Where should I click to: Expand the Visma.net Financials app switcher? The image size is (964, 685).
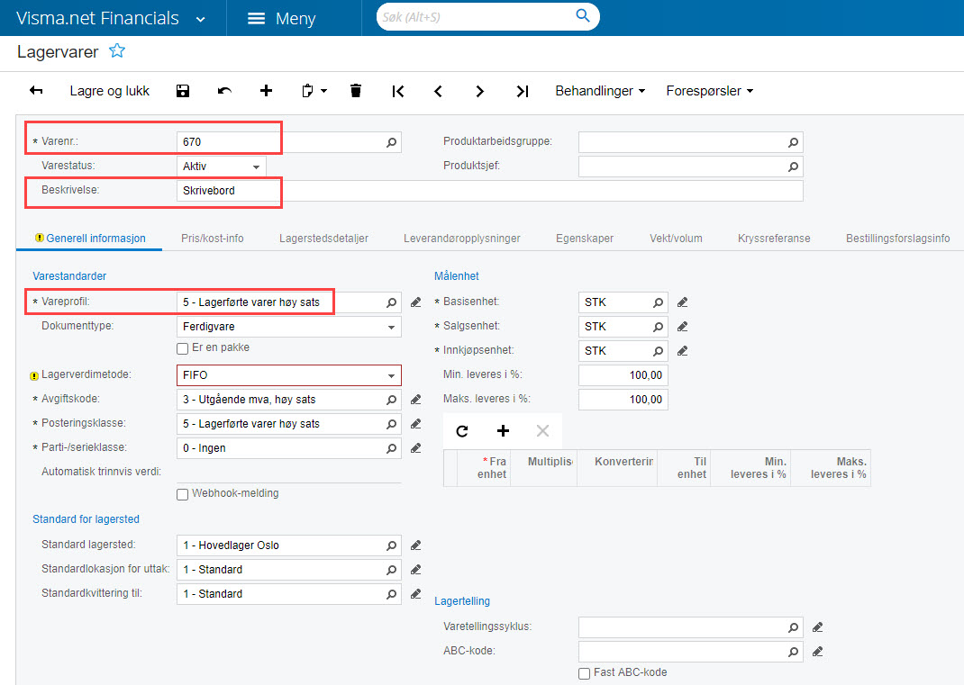pyautogui.click(x=200, y=19)
